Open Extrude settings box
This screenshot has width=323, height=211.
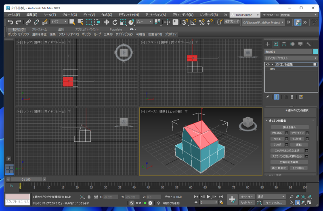pos(286,133)
